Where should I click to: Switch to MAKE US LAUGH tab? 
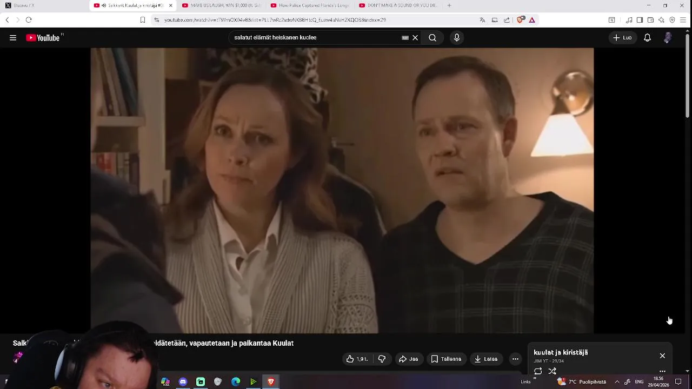coord(221,5)
